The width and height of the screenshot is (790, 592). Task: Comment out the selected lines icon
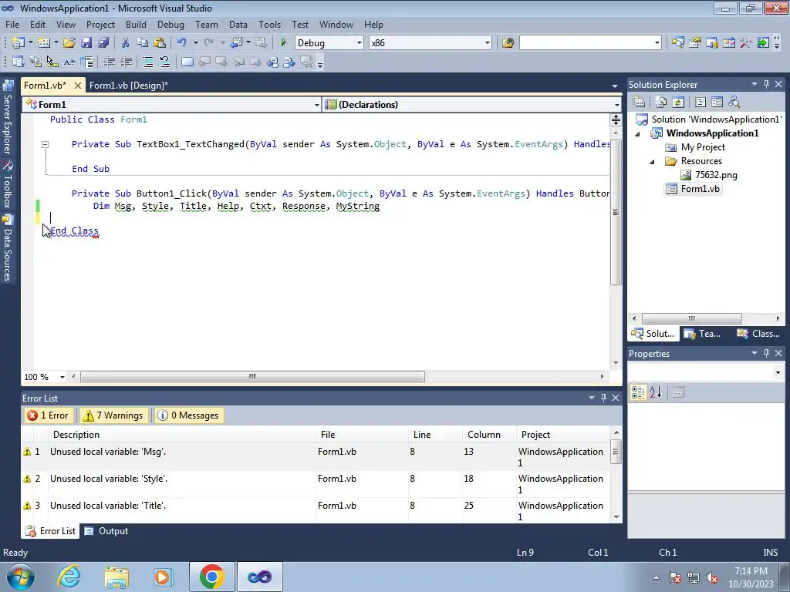(x=148, y=62)
